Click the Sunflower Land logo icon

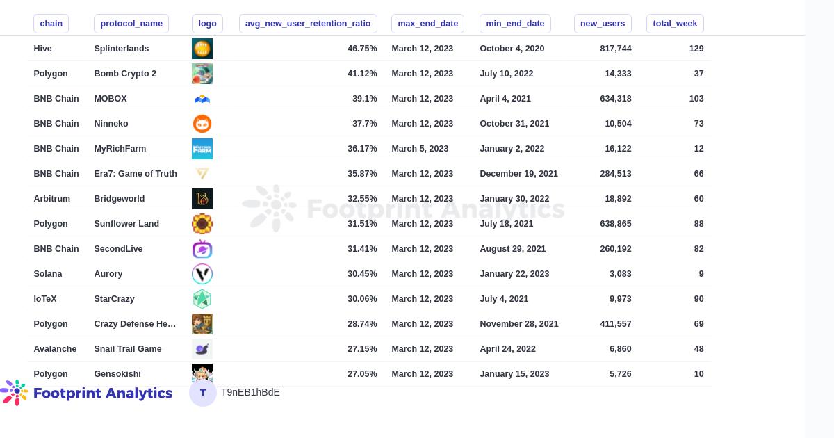coord(202,224)
